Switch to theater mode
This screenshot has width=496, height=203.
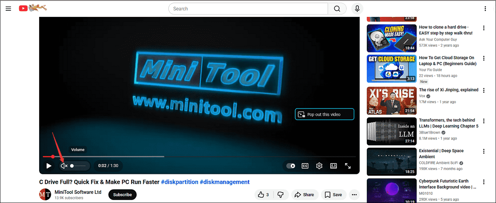333,166
